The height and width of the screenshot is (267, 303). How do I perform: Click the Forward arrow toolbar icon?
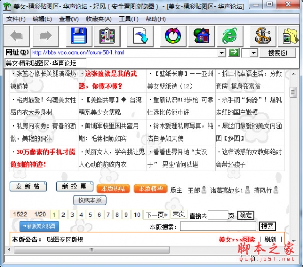coord(45,36)
